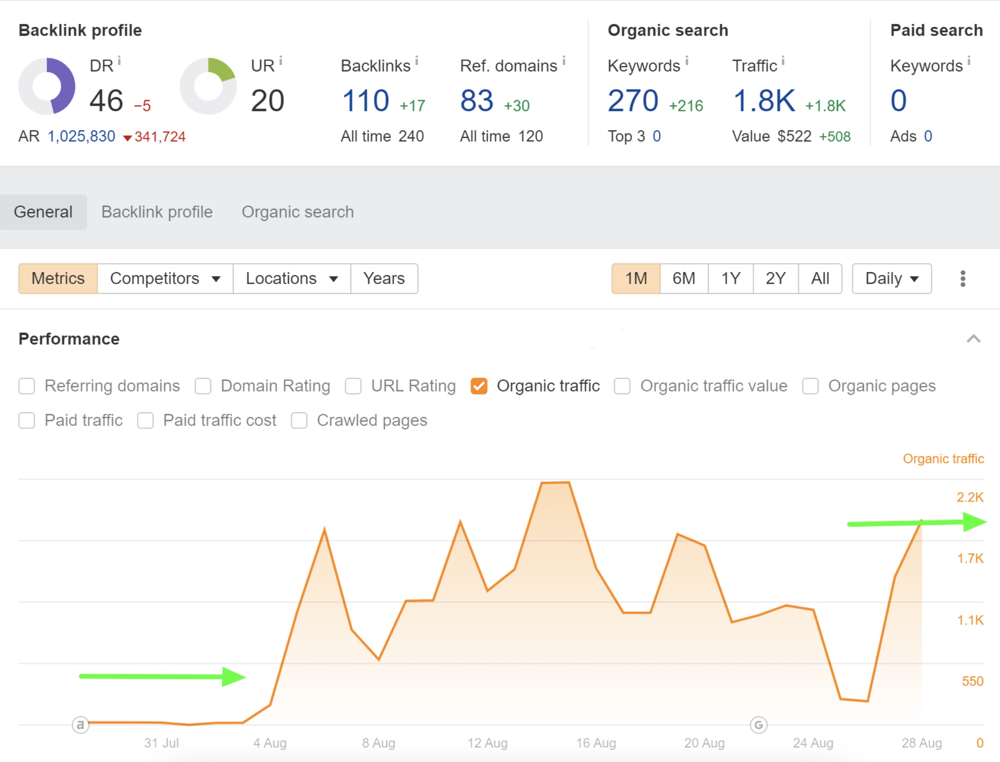Click the DR donut chart
Image resolution: width=1000 pixels, height=762 pixels.
tap(47, 86)
